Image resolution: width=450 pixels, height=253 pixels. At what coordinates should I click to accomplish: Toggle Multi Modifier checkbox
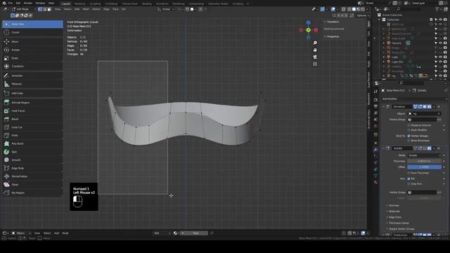click(x=409, y=130)
